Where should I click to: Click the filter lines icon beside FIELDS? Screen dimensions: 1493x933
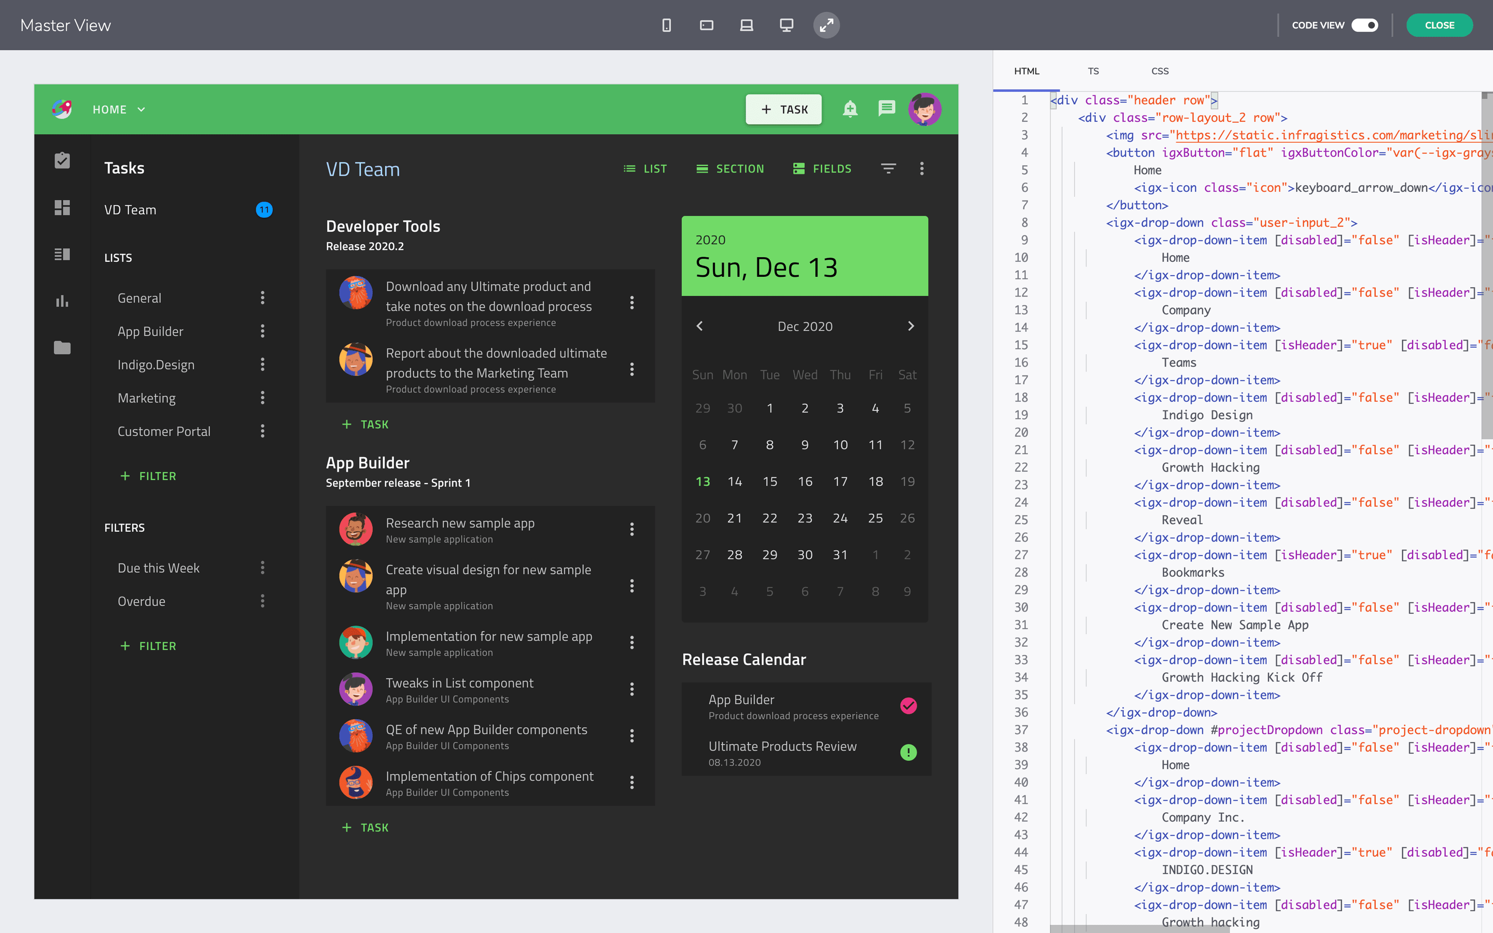click(888, 168)
